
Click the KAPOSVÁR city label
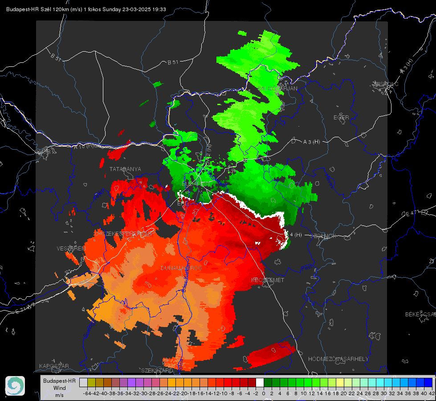point(54,366)
